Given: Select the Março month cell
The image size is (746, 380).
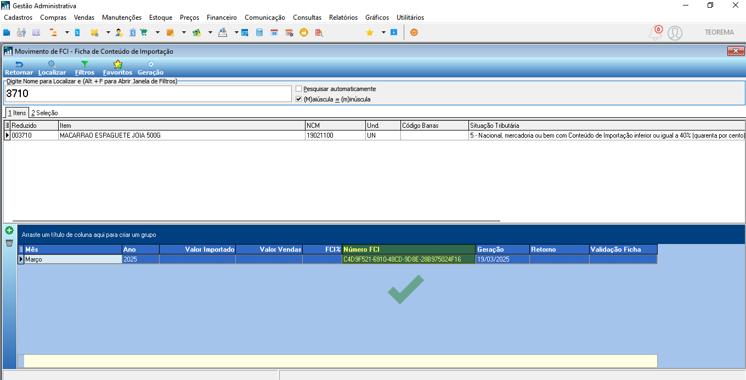Looking at the screenshot, I should [x=73, y=259].
